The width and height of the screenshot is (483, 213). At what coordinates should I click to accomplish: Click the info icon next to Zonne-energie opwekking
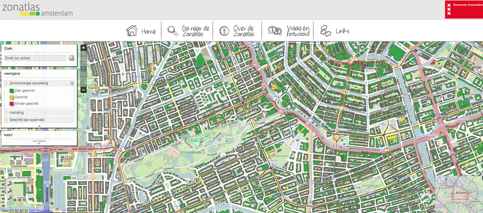click(x=72, y=83)
